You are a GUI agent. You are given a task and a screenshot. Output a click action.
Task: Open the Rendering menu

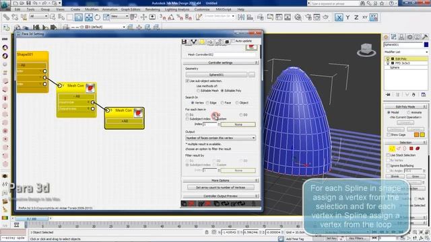[x=153, y=9]
